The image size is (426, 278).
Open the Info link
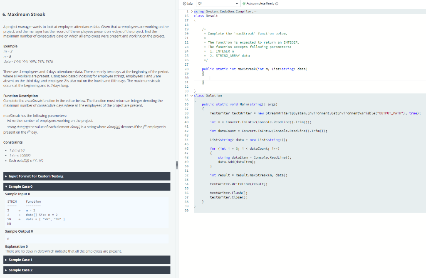coord(188,3)
